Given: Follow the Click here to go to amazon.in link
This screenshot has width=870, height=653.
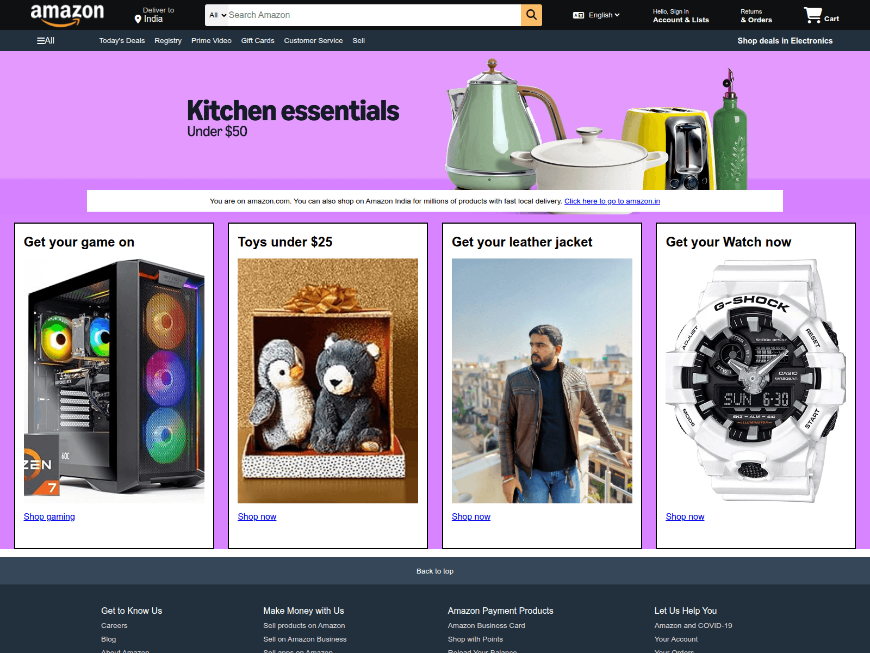Looking at the screenshot, I should click(x=612, y=201).
